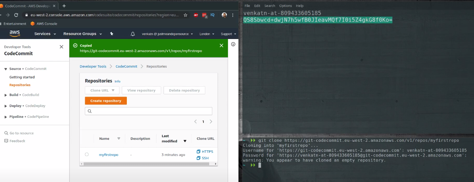Select the myfirstrepo radio button
Image resolution: width=474 pixels, height=182 pixels.
pyautogui.click(x=87, y=154)
